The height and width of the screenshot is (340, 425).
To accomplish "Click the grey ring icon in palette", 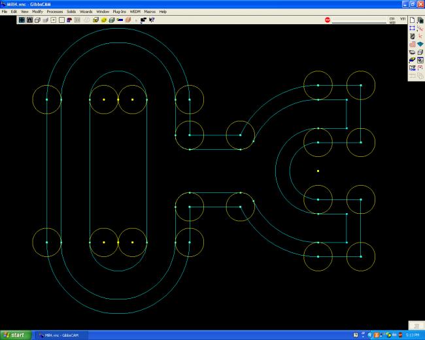I will pyautogui.click(x=413, y=52).
